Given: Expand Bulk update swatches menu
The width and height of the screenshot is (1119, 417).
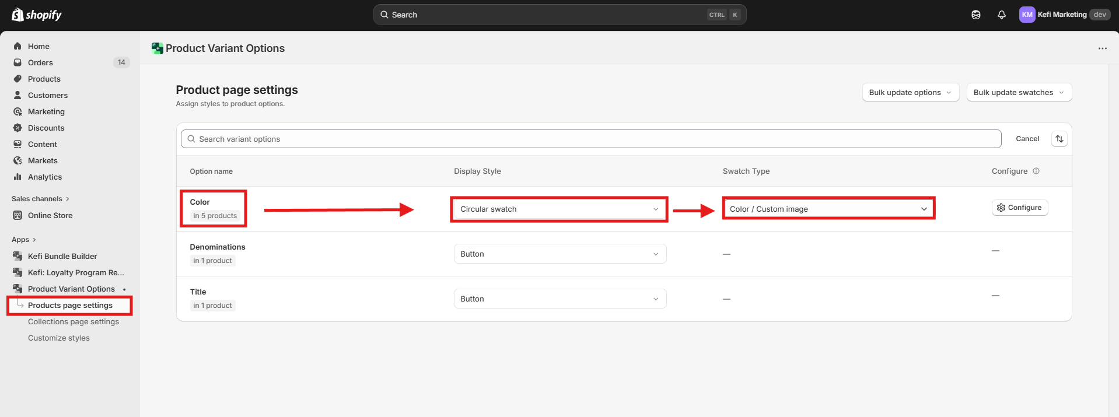Looking at the screenshot, I should coord(1019,92).
